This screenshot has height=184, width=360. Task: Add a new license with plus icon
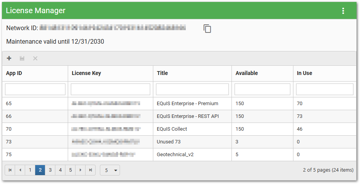coord(9,58)
